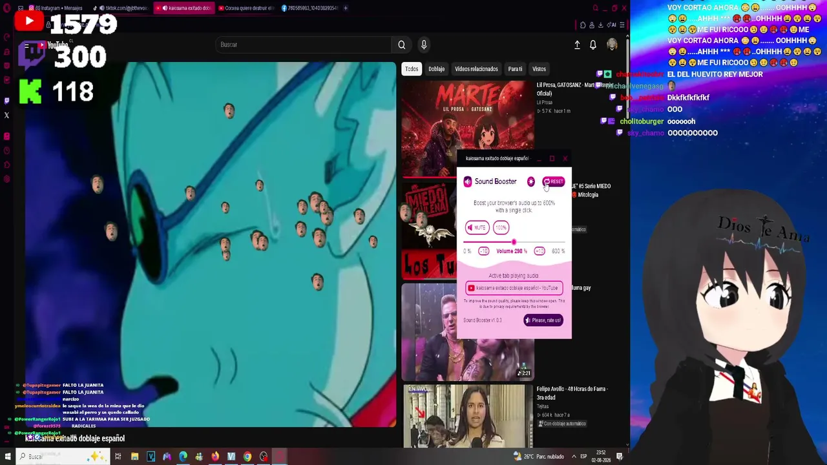The width and height of the screenshot is (827, 465).
Task: Click the YouTube search magnifier button
Action: [x=401, y=45]
